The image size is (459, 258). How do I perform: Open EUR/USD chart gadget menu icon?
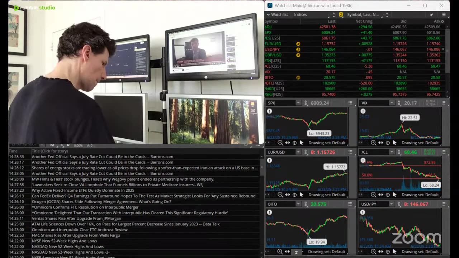click(x=350, y=152)
